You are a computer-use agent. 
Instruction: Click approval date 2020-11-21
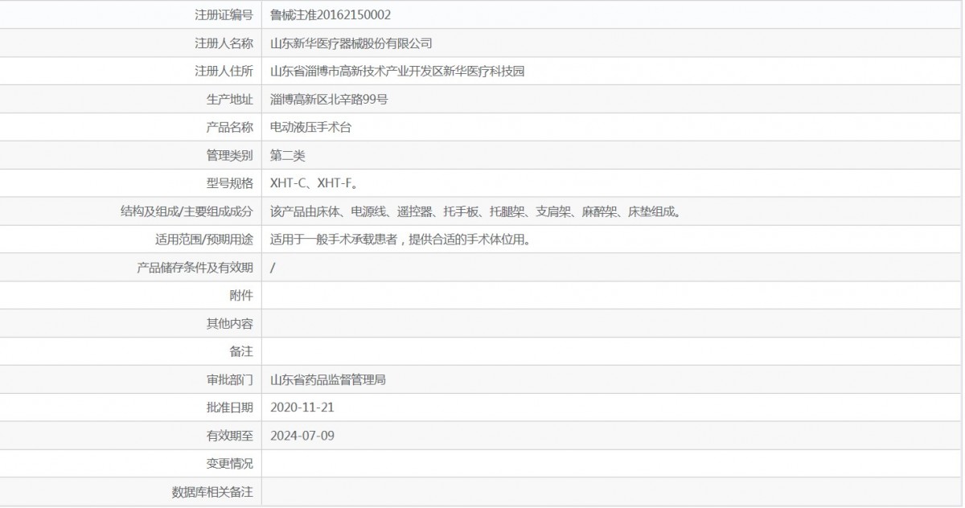point(302,408)
